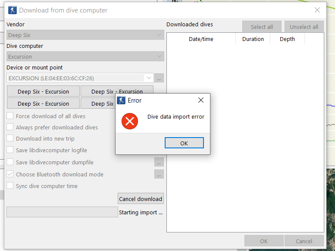The image size is (335, 251).
Task: Click browse button next to libdivecomputer dumpfile
Action: click(159, 162)
